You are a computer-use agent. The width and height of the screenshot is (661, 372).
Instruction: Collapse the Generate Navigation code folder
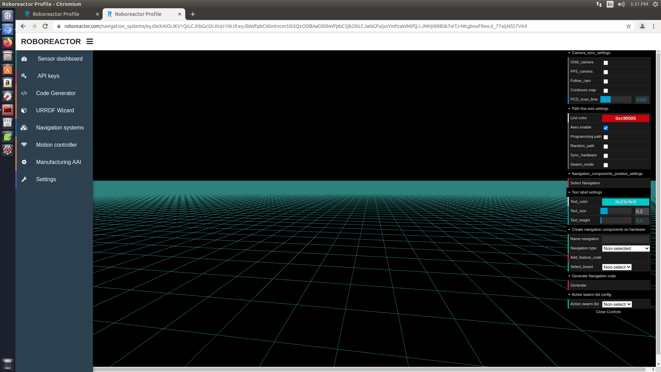(609, 276)
